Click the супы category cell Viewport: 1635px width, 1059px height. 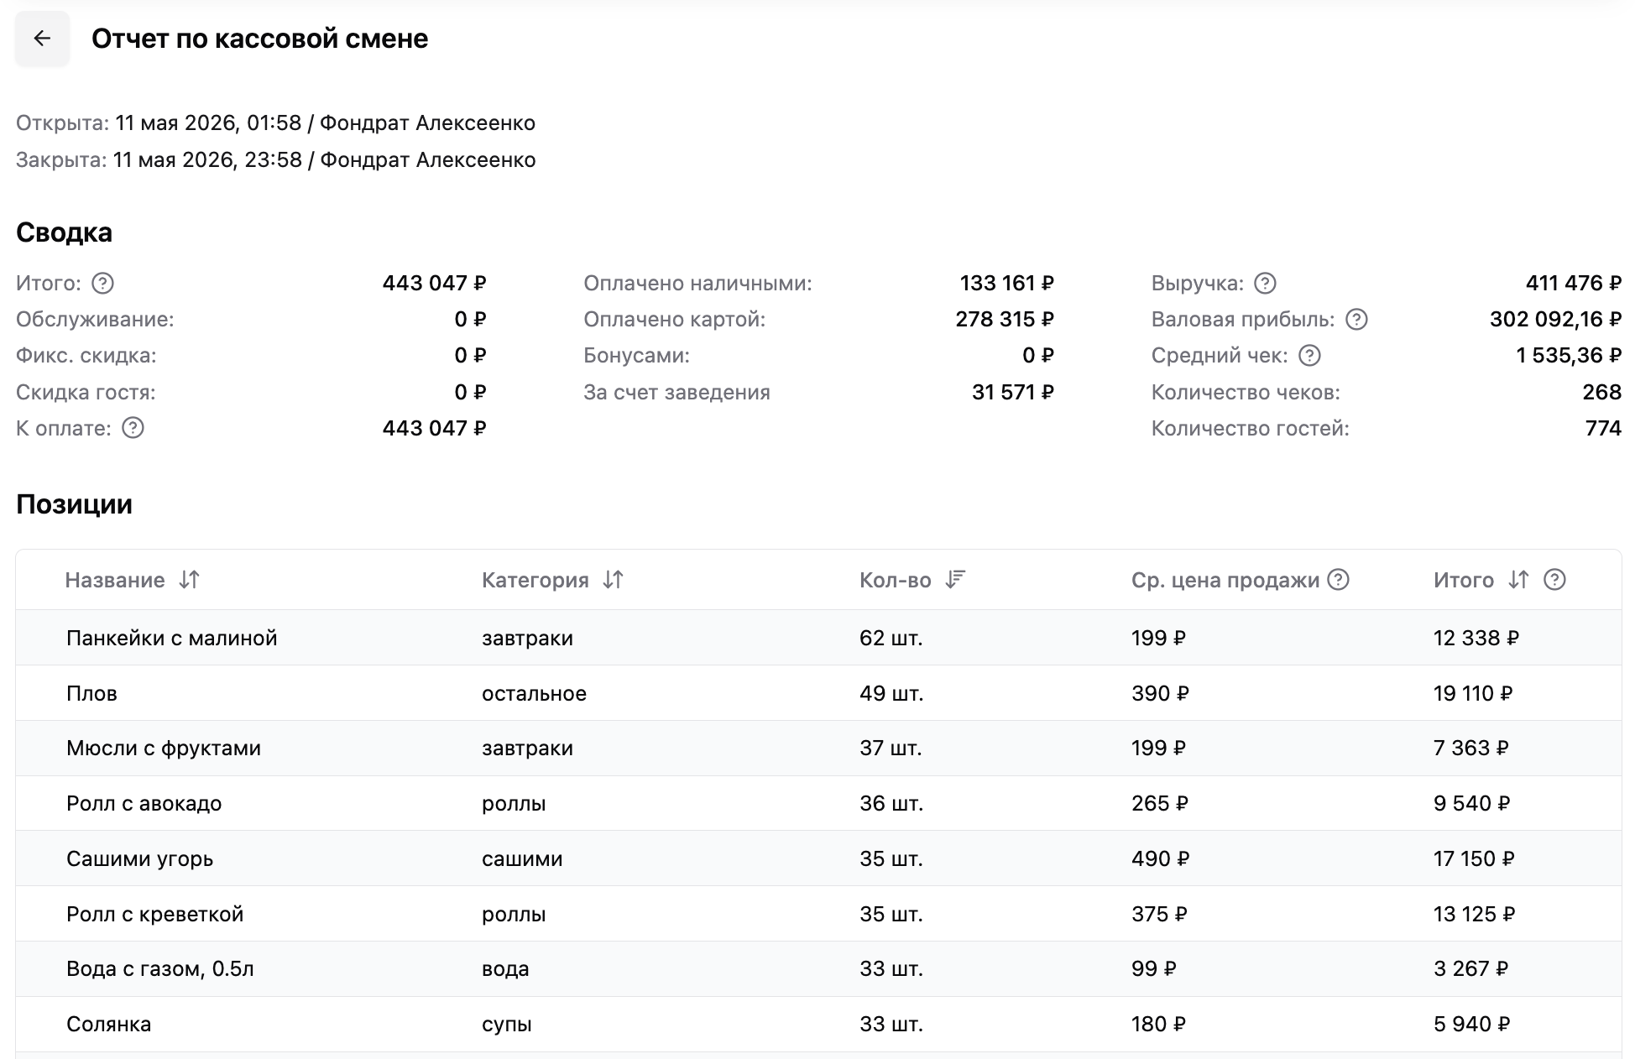[507, 1025]
